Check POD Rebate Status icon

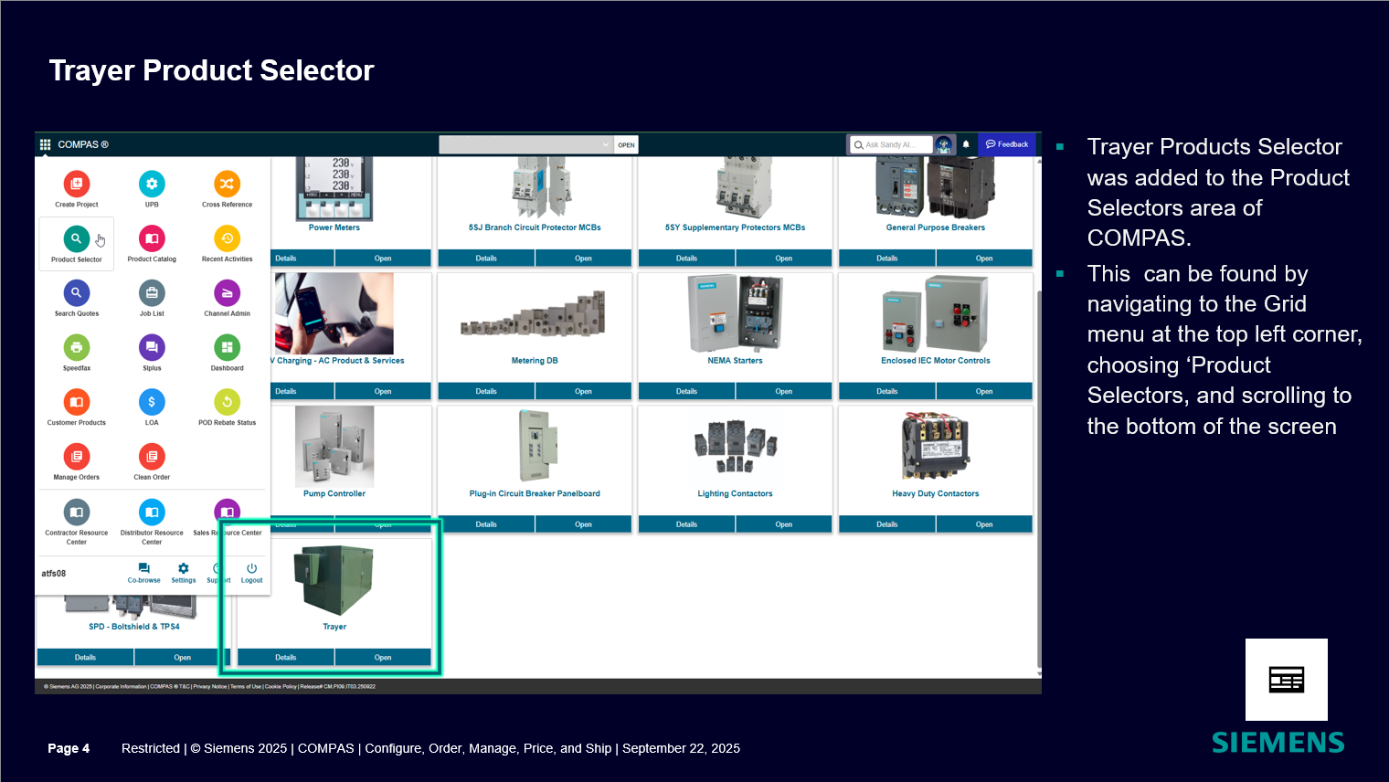[x=227, y=402]
